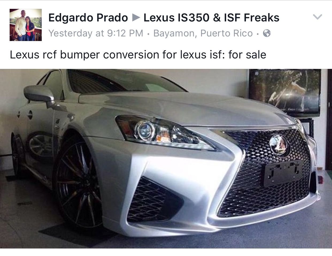This screenshot has height=256, width=332.
Task: Open the Yesterday at 9:12 PM timestamp
Action: pyautogui.click(x=96, y=33)
